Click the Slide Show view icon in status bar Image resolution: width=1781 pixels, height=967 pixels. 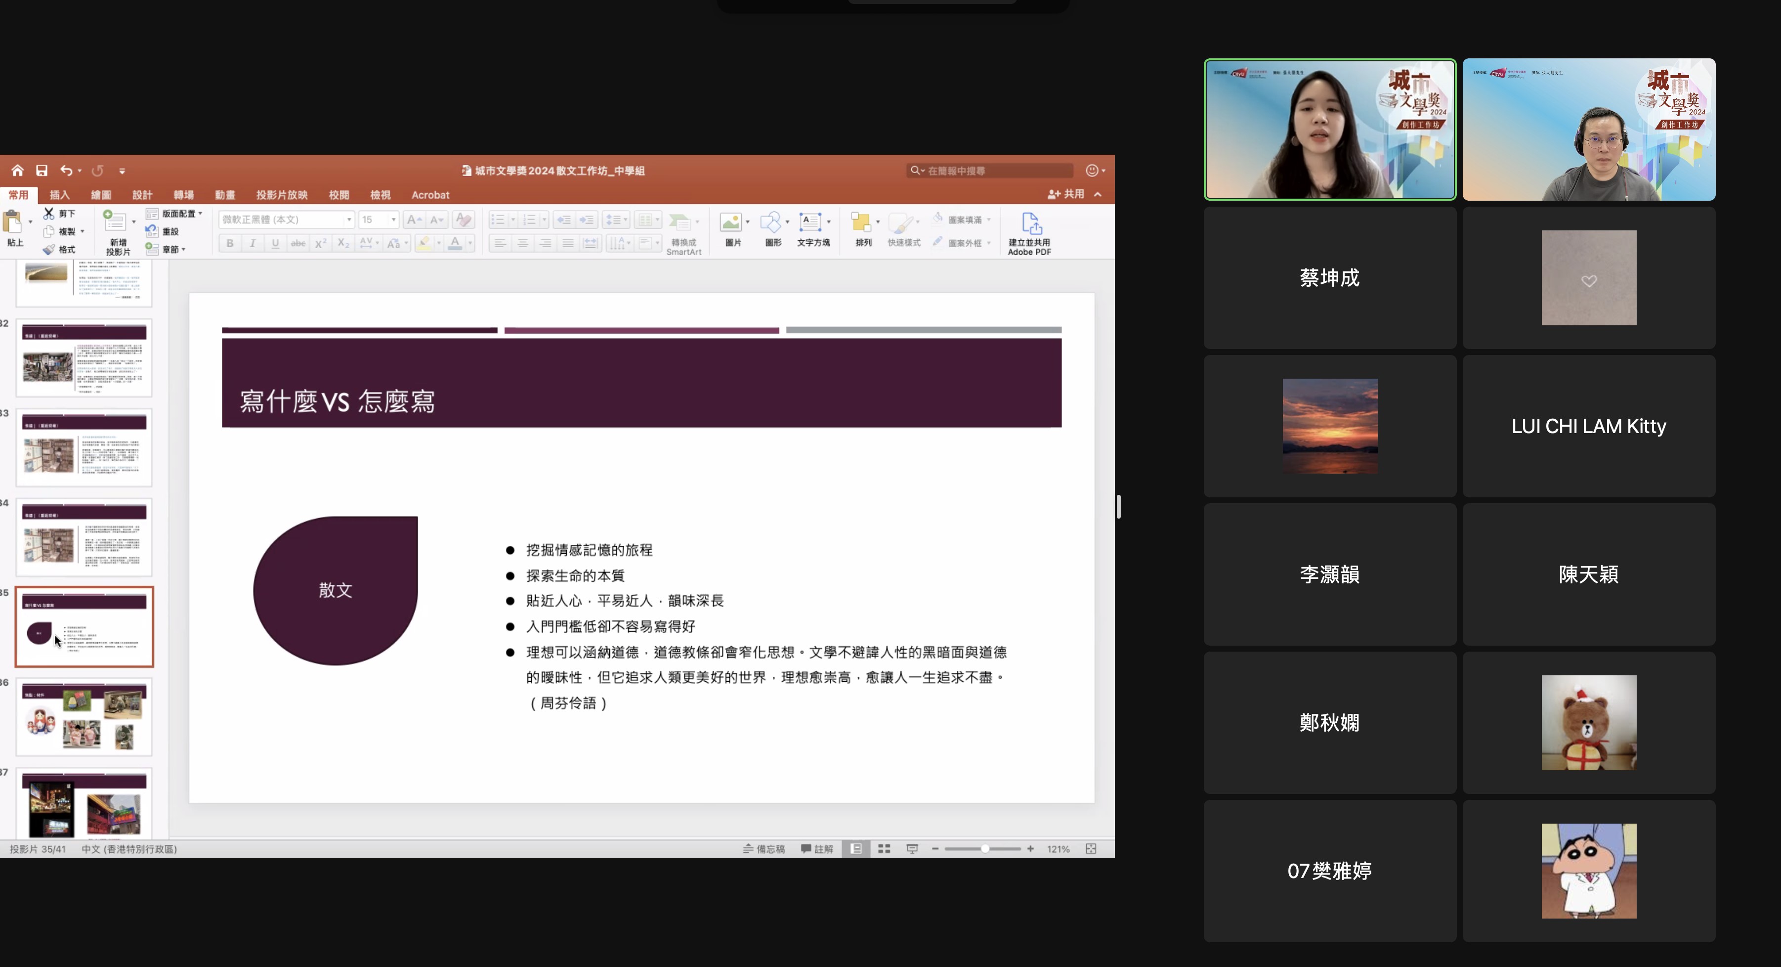(x=912, y=849)
